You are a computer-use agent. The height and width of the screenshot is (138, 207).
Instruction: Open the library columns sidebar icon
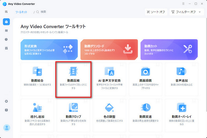(x=6, y=31)
